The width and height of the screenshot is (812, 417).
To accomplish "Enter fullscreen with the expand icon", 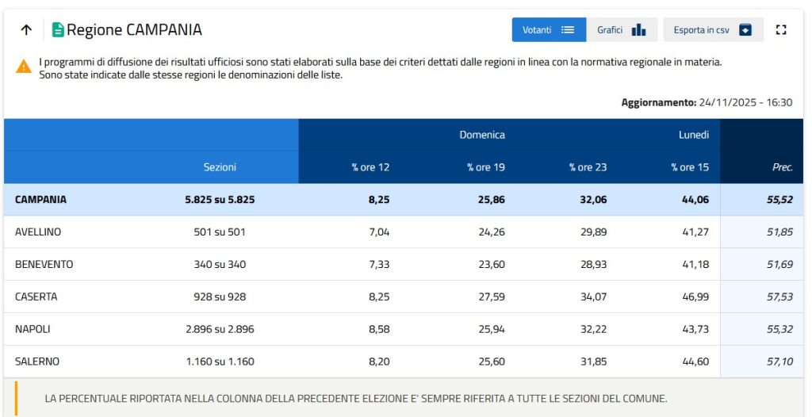I will tap(781, 30).
